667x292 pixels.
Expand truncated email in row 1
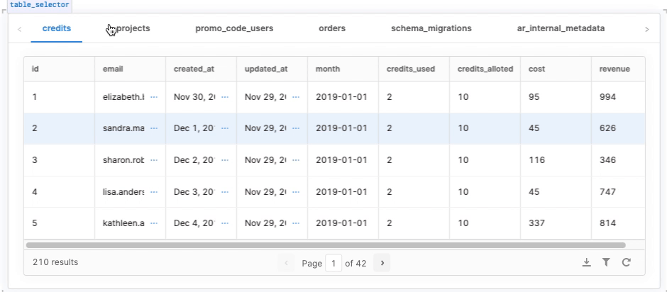click(154, 97)
